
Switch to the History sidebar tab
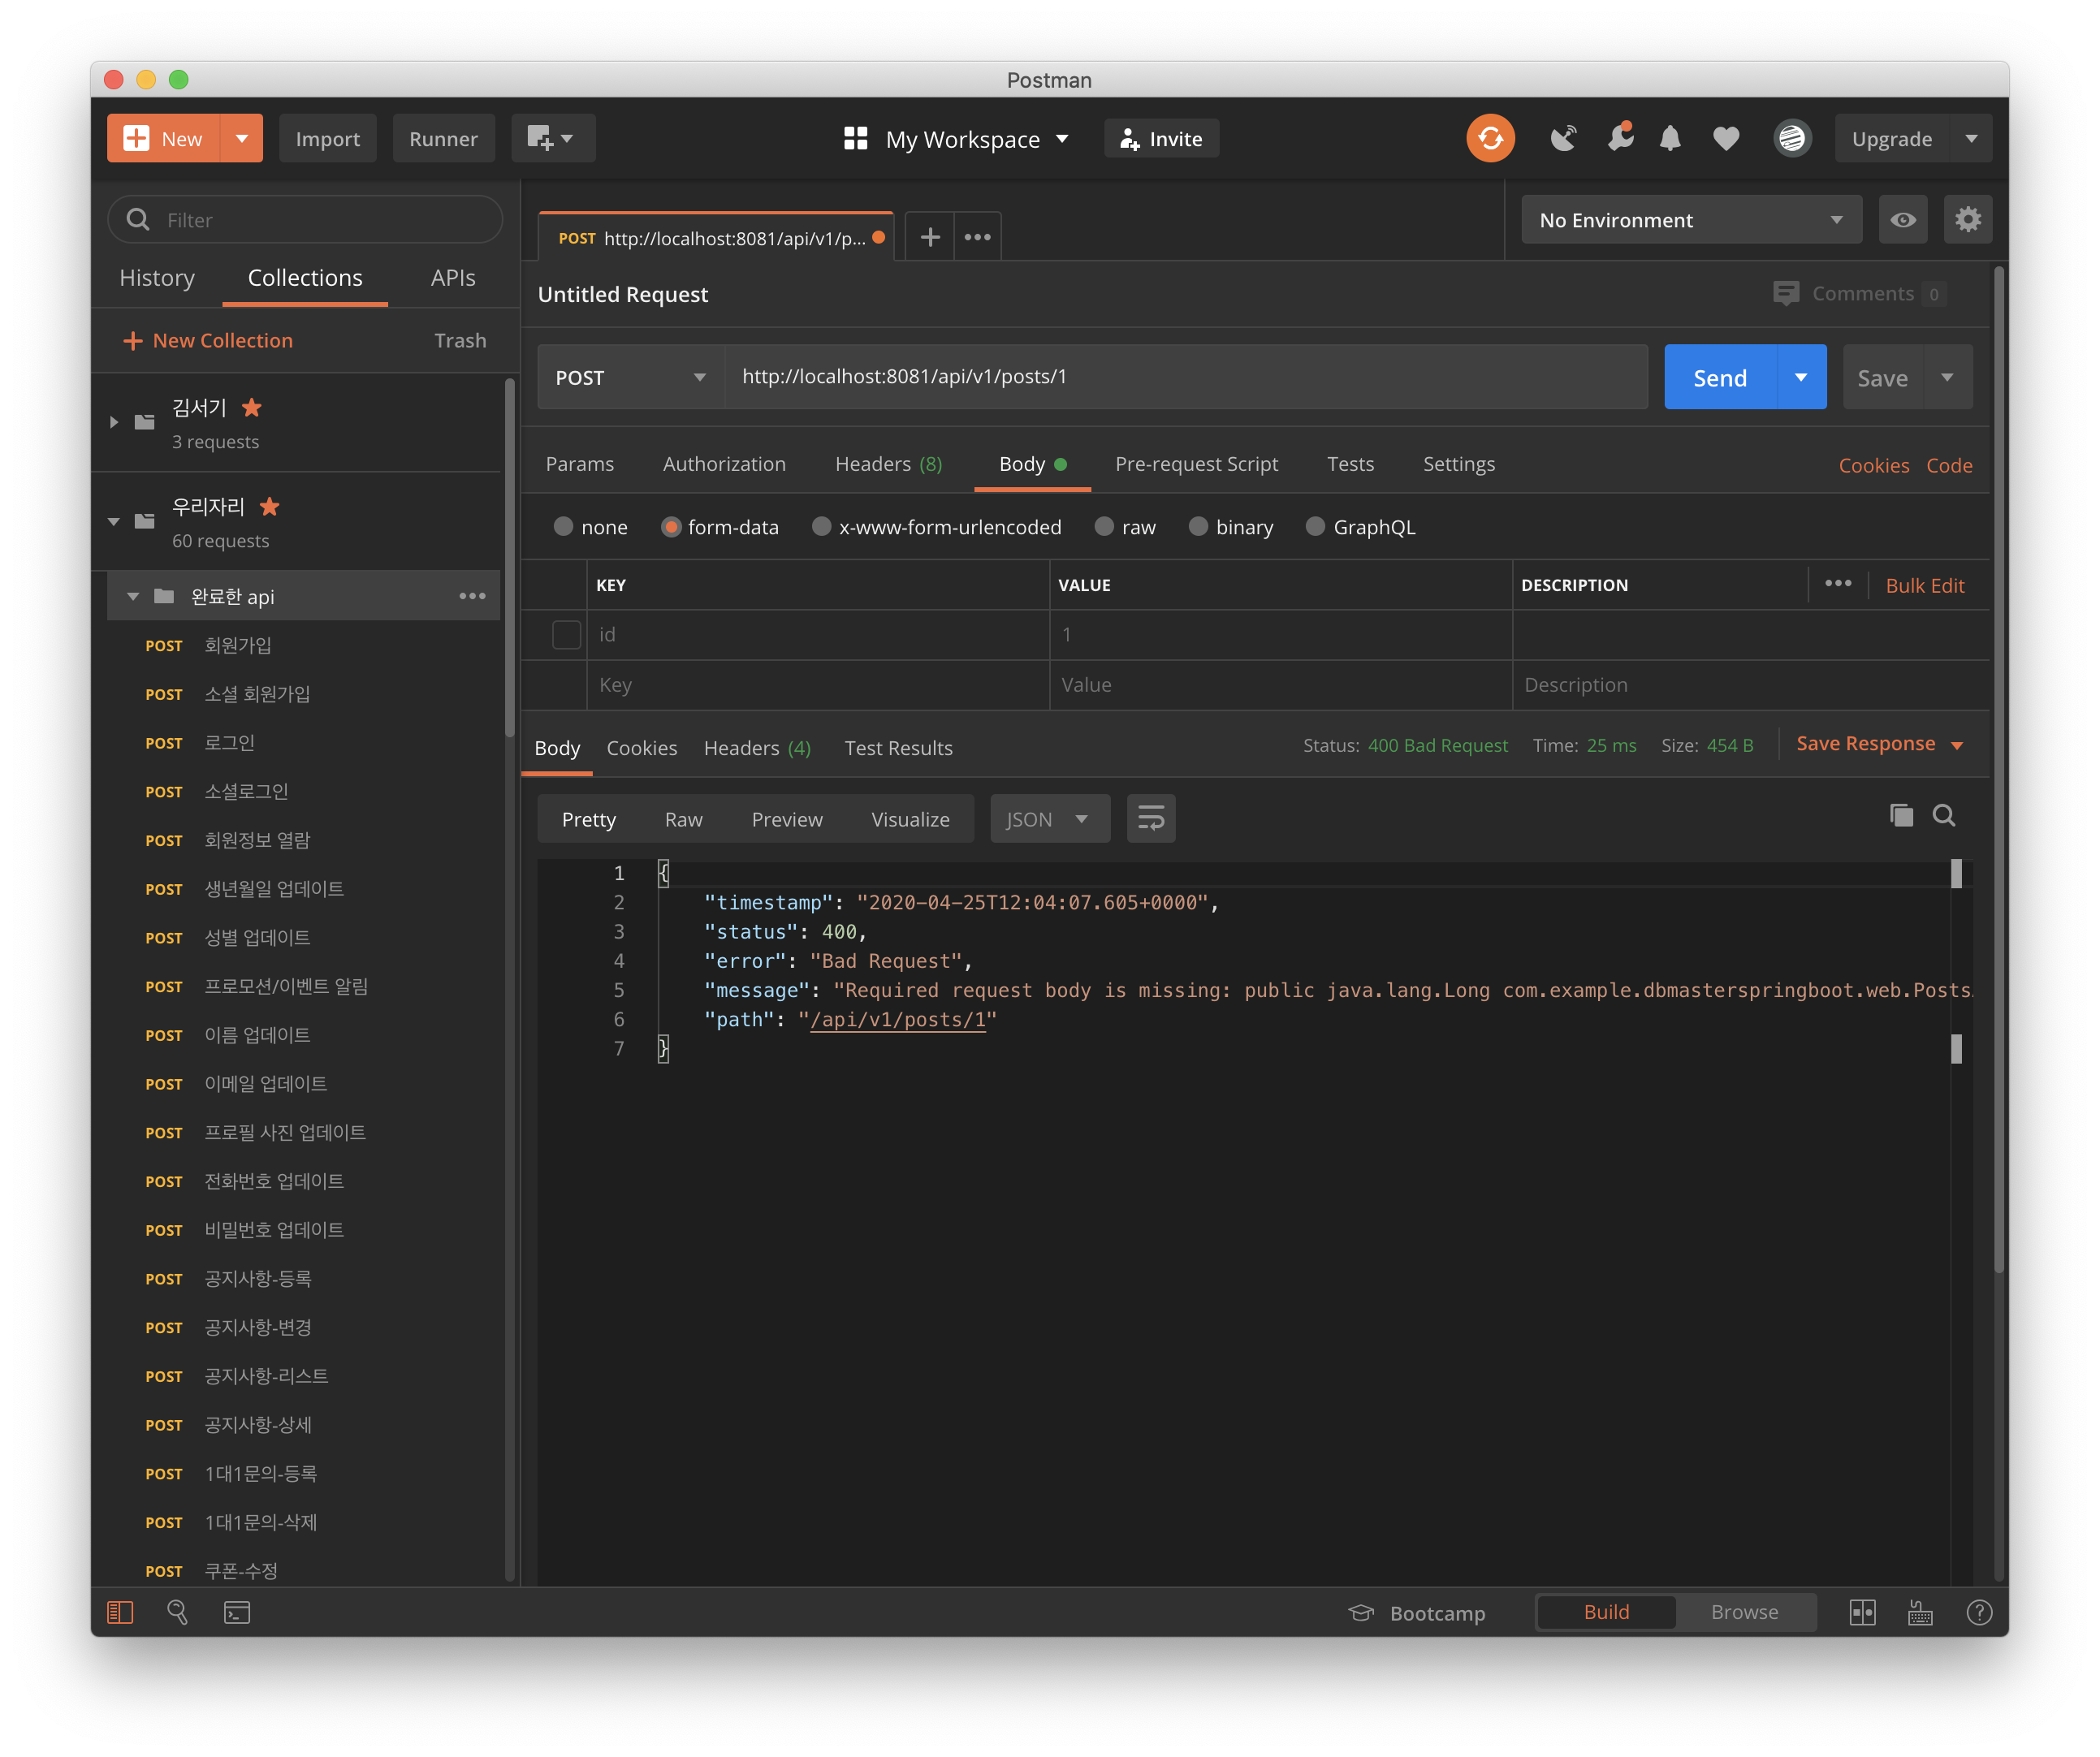(157, 278)
